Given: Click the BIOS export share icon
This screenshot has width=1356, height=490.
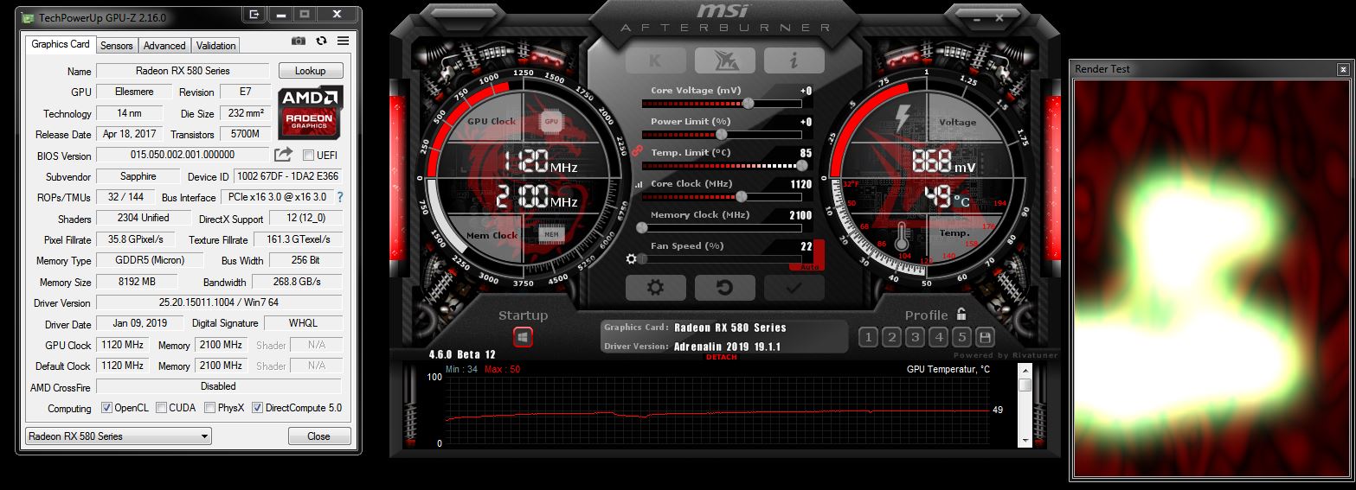Looking at the screenshot, I should coord(283,155).
